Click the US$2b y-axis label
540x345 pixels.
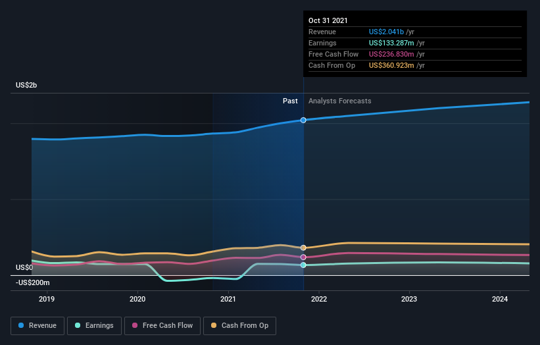click(x=26, y=85)
